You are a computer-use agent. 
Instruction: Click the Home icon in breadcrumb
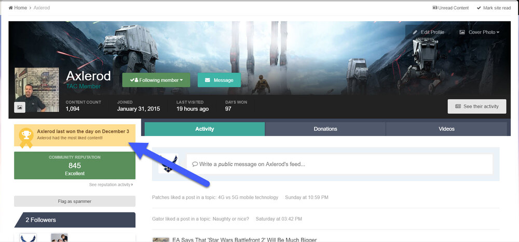point(11,8)
